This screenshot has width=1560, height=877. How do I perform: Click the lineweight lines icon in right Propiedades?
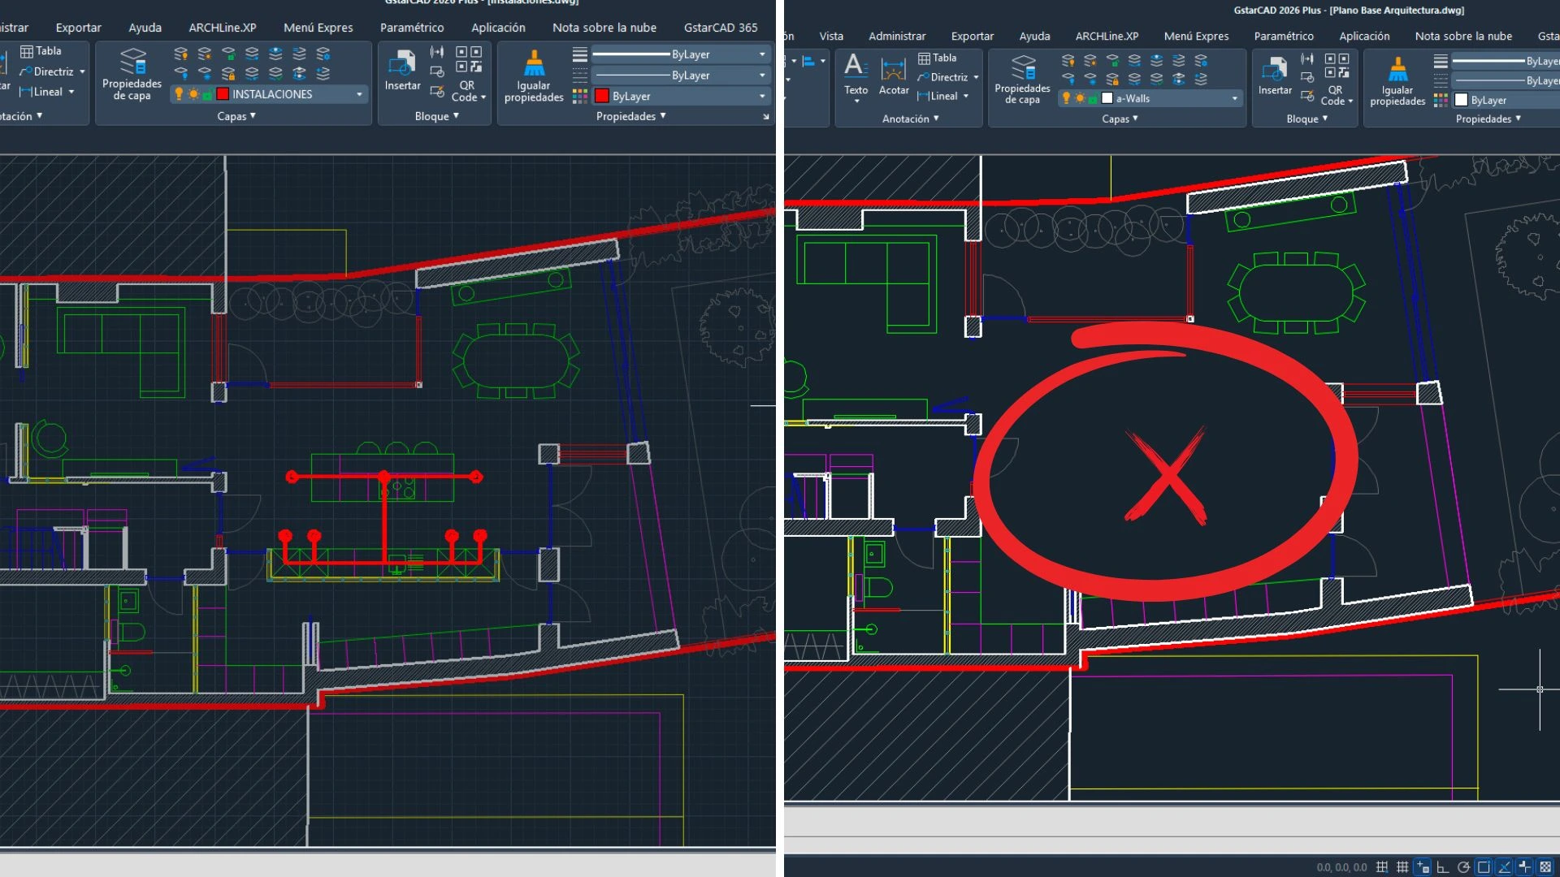click(x=1441, y=61)
